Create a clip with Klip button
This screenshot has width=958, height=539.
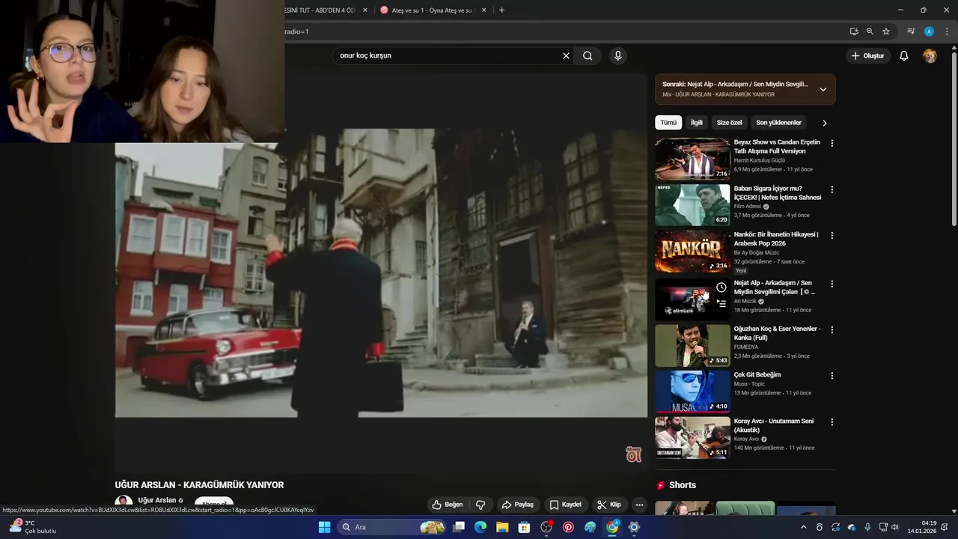(608, 505)
